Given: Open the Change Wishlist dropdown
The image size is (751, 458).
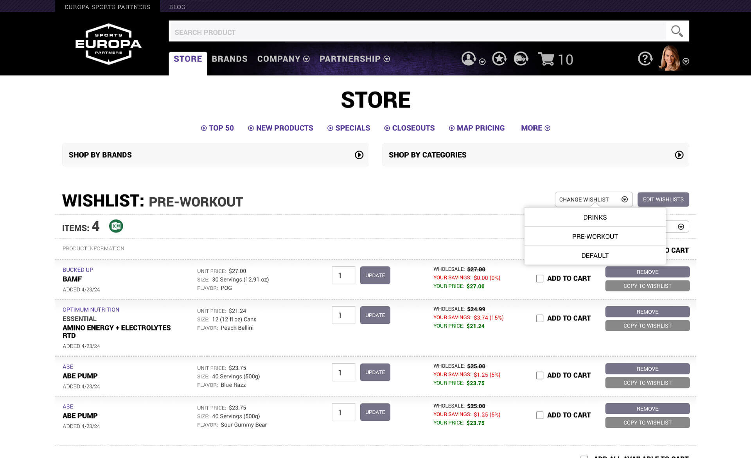Looking at the screenshot, I should (x=593, y=199).
